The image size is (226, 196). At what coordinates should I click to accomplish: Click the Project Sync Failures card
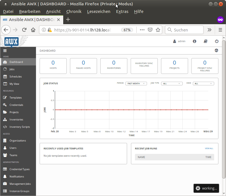tap(205, 66)
